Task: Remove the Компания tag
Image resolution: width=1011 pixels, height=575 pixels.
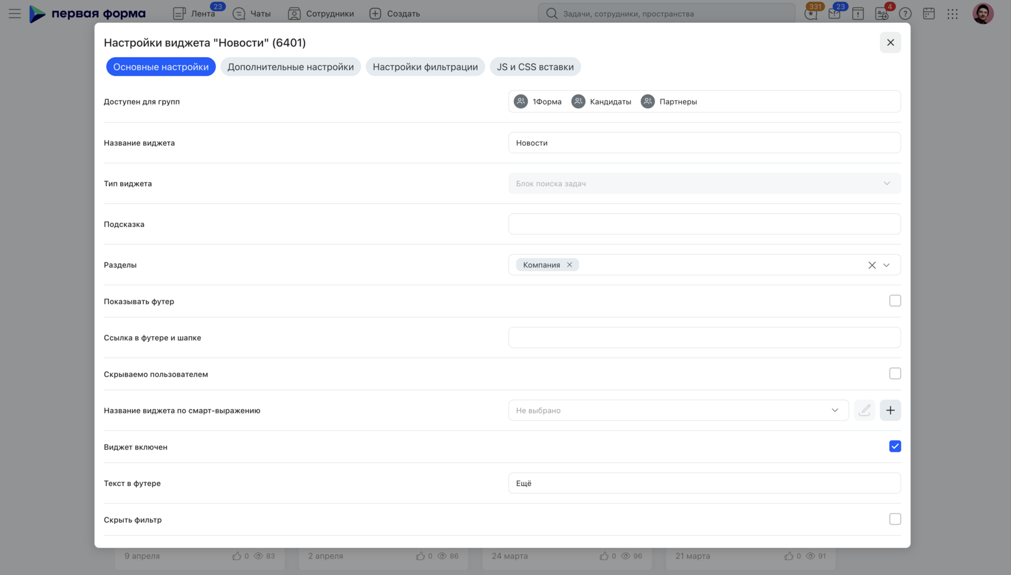Action: coord(569,265)
